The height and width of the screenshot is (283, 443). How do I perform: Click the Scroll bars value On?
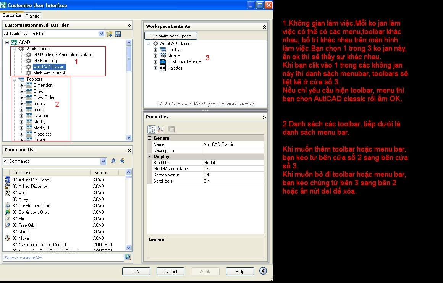tap(233, 181)
